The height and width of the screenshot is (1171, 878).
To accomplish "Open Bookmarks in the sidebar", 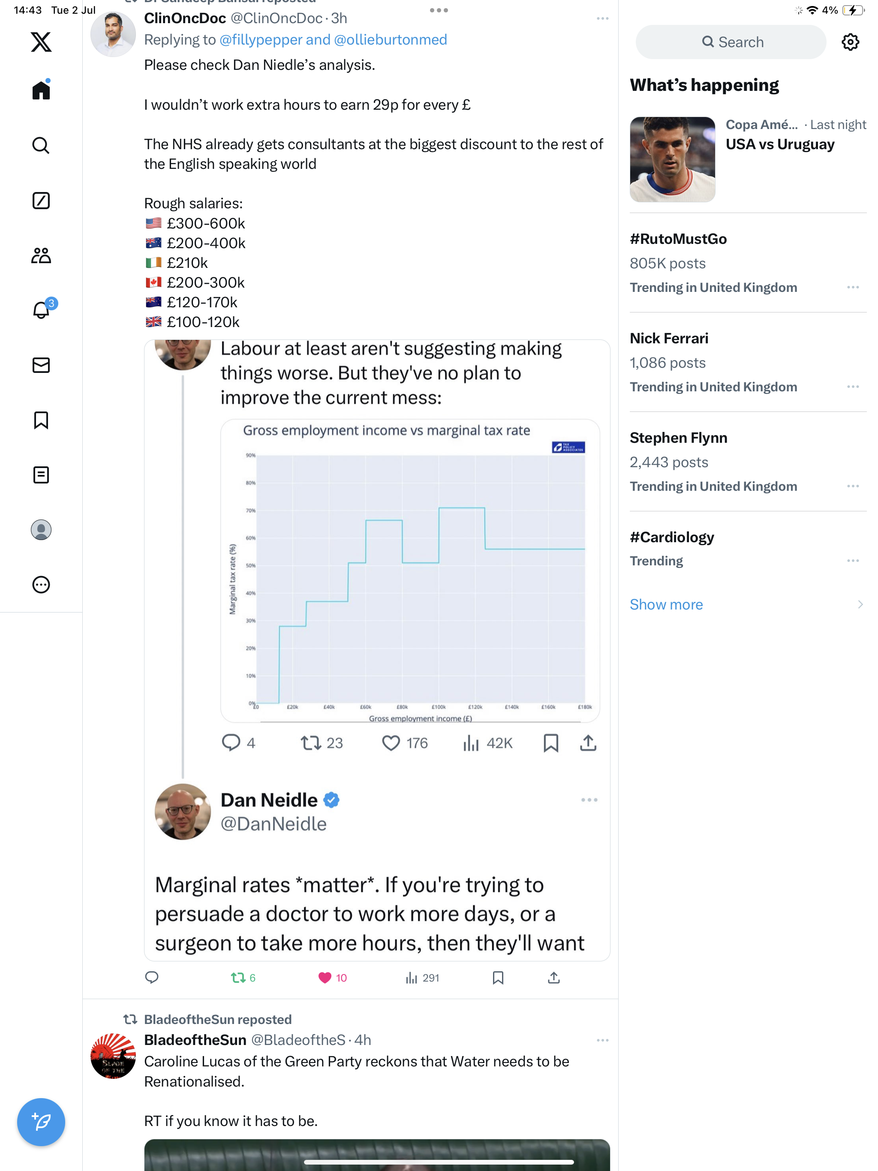I will coord(41,420).
